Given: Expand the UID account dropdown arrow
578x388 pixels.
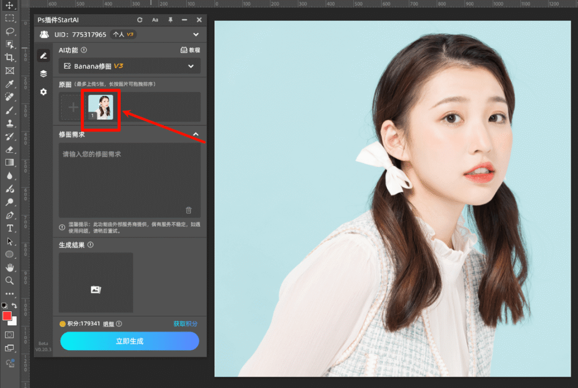Looking at the screenshot, I should [x=196, y=34].
